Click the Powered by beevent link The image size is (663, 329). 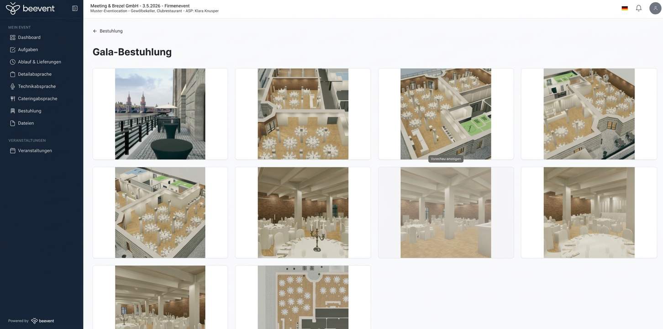coord(31,320)
